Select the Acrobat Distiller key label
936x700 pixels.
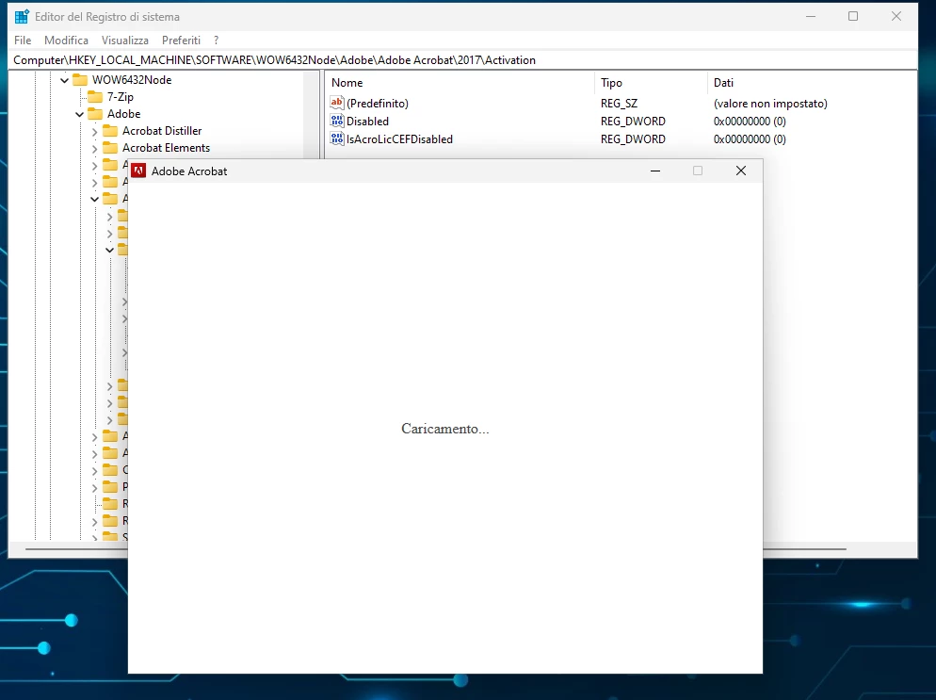coord(162,131)
